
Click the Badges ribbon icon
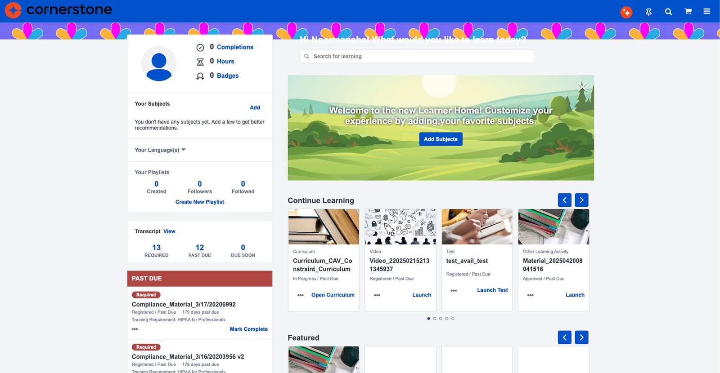pyautogui.click(x=200, y=76)
